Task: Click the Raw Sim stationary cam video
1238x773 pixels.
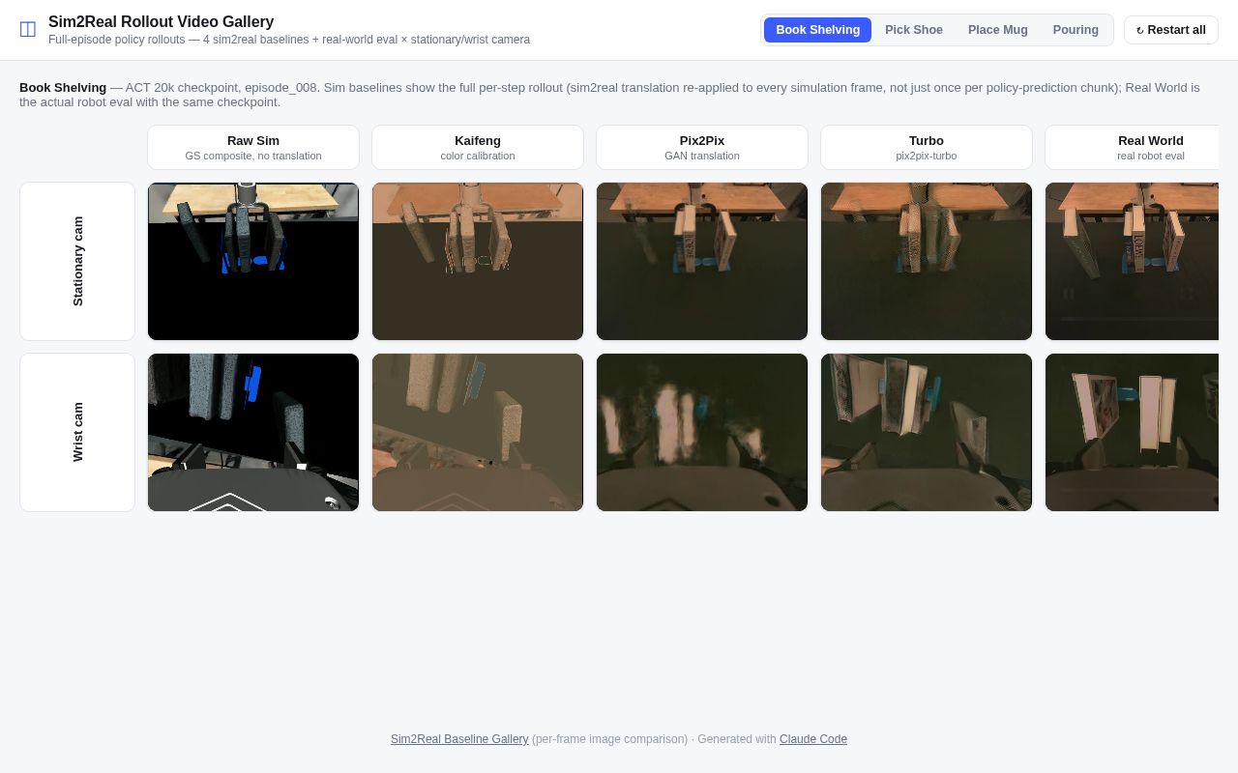Action: (x=253, y=262)
